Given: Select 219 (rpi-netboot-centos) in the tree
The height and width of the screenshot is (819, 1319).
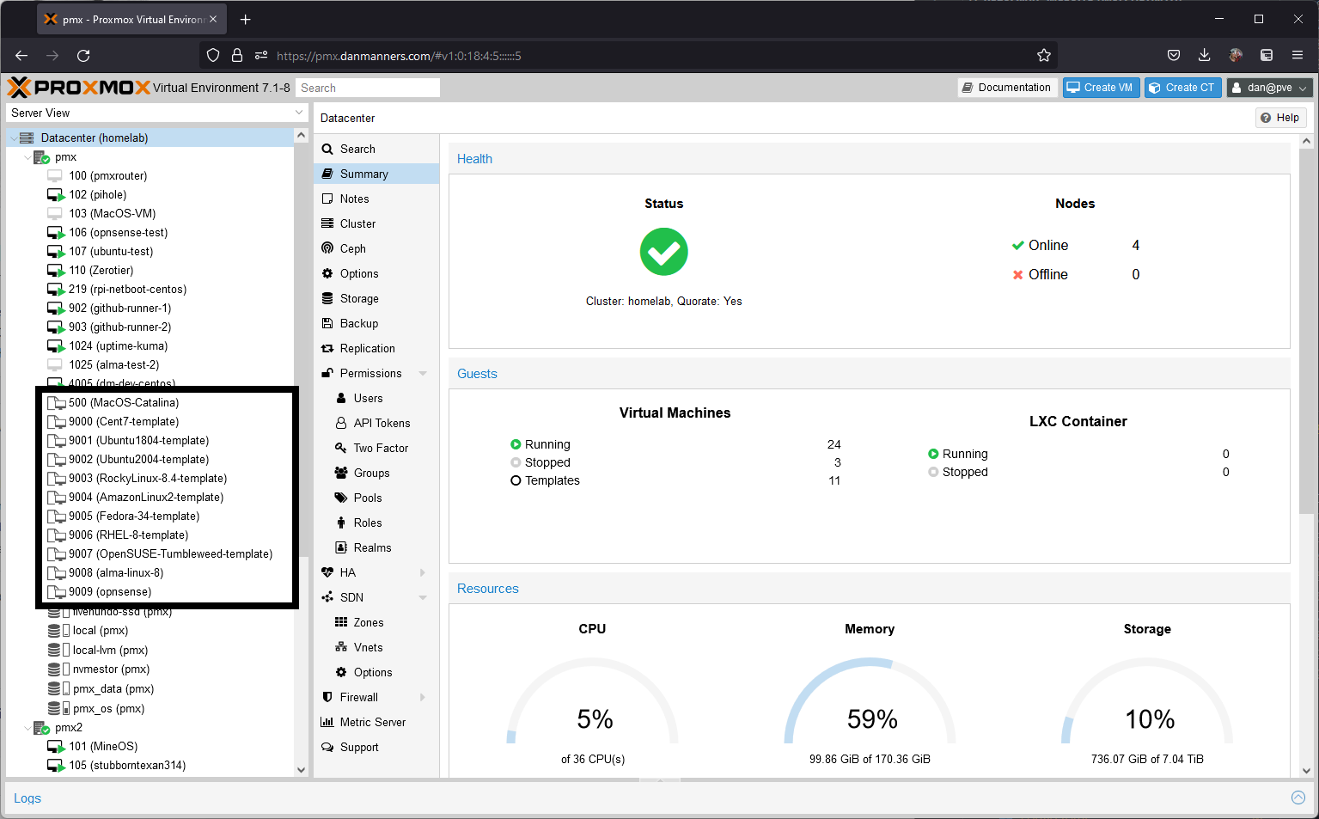Looking at the screenshot, I should (x=128, y=290).
